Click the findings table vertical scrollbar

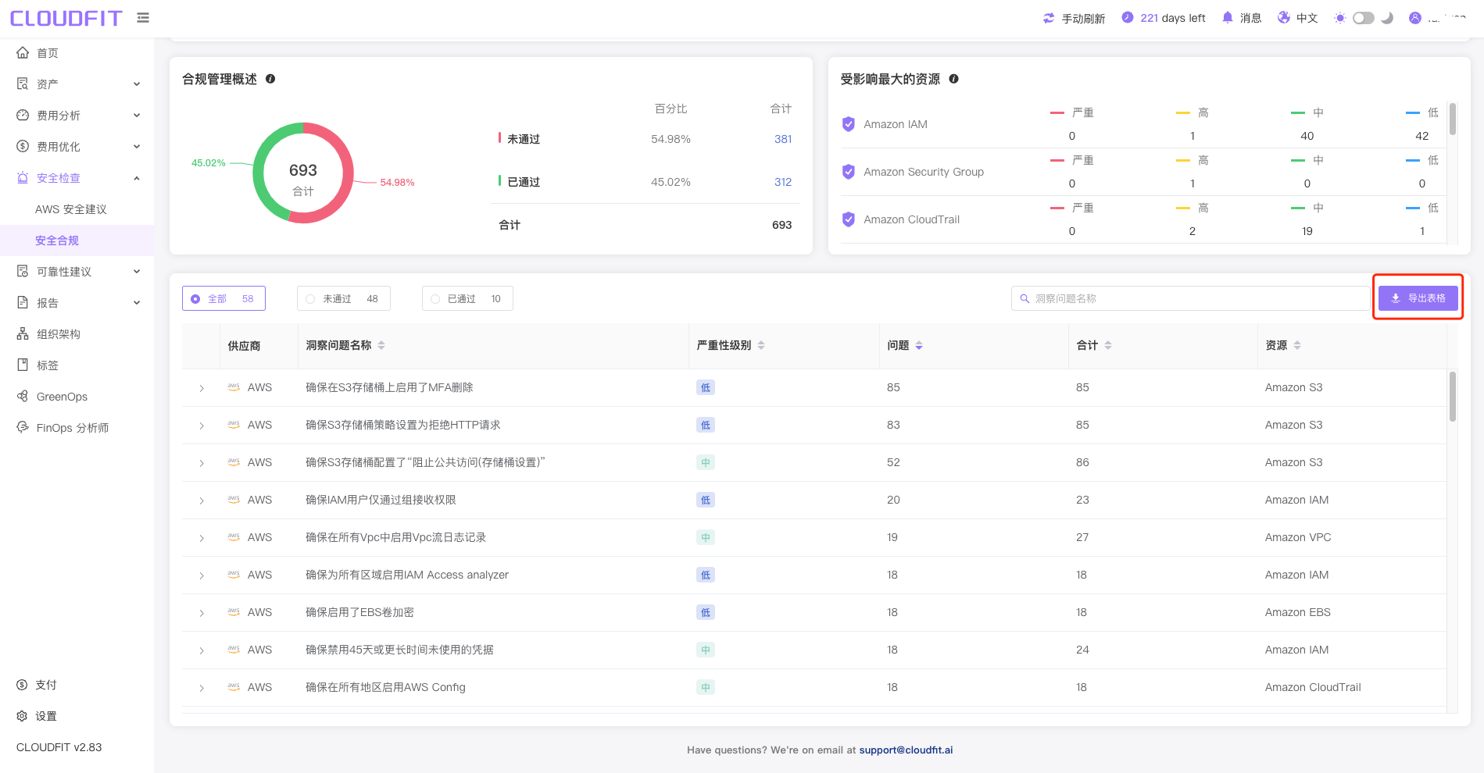click(1452, 397)
